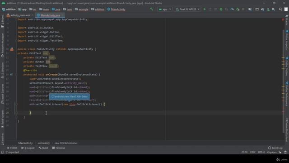Image resolution: width=289 pixels, height=163 pixels.
Task: Click the Make Project hammer icon
Action: click(152, 9)
